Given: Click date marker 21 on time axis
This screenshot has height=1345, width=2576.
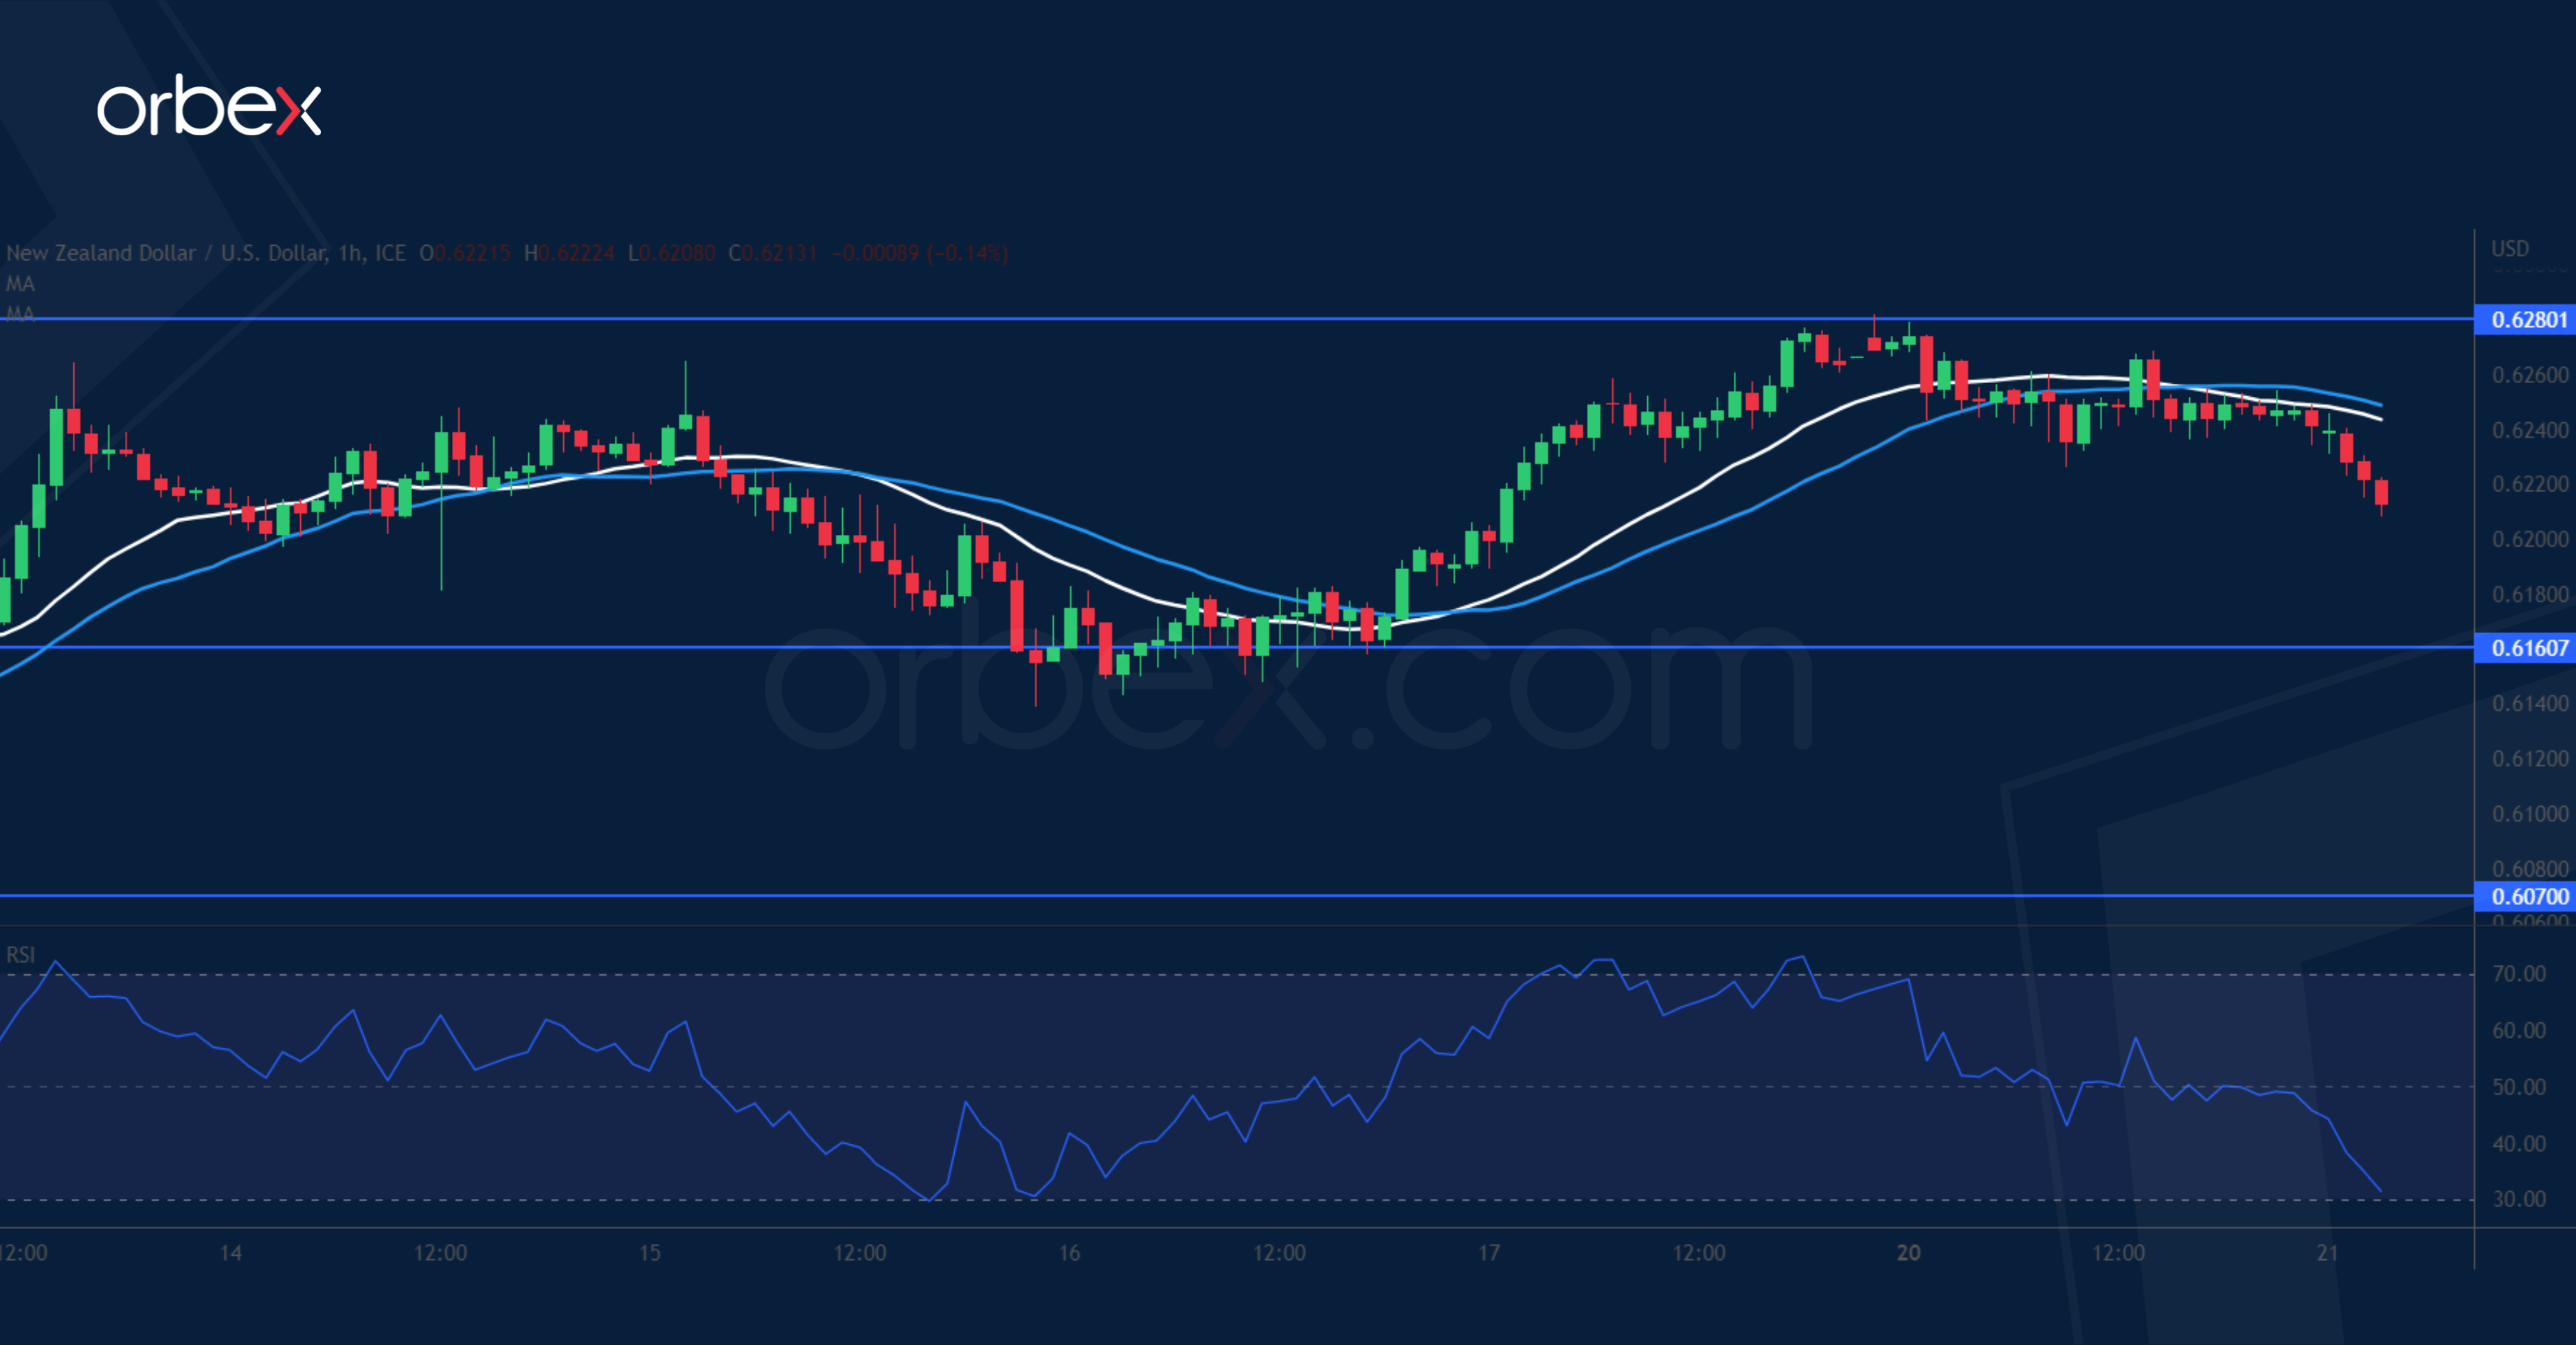Looking at the screenshot, I should click(2328, 1253).
